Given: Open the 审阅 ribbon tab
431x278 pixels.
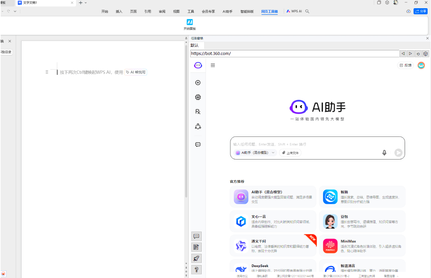Looking at the screenshot, I should click(162, 11).
